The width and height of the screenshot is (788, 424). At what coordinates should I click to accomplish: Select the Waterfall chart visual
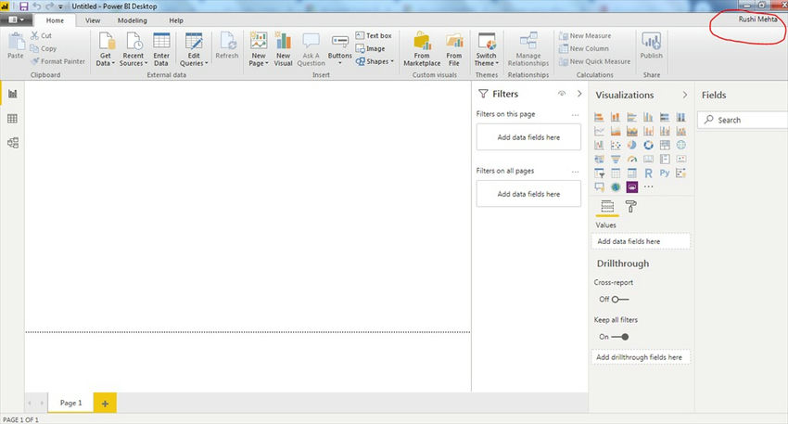coord(599,145)
